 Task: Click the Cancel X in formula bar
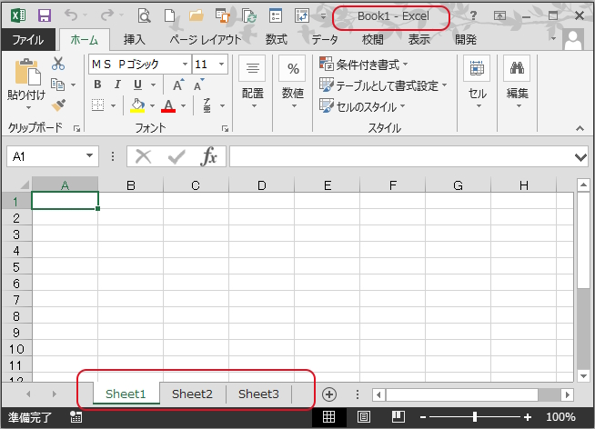click(144, 156)
